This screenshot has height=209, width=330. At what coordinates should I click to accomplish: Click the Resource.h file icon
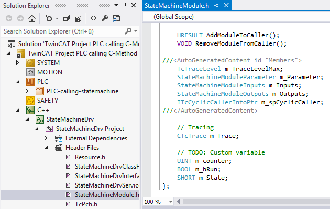(68, 157)
